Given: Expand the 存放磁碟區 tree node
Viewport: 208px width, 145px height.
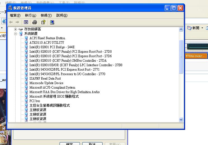Looking at the screenshot, I should tap(16, 29).
